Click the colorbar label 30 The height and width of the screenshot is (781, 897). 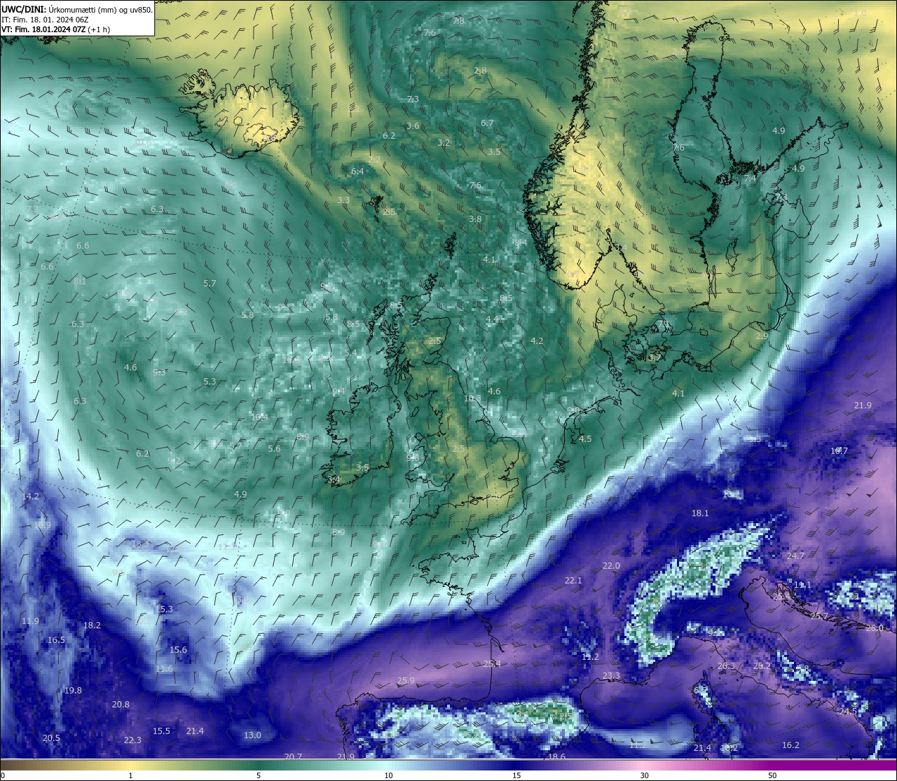(x=644, y=775)
